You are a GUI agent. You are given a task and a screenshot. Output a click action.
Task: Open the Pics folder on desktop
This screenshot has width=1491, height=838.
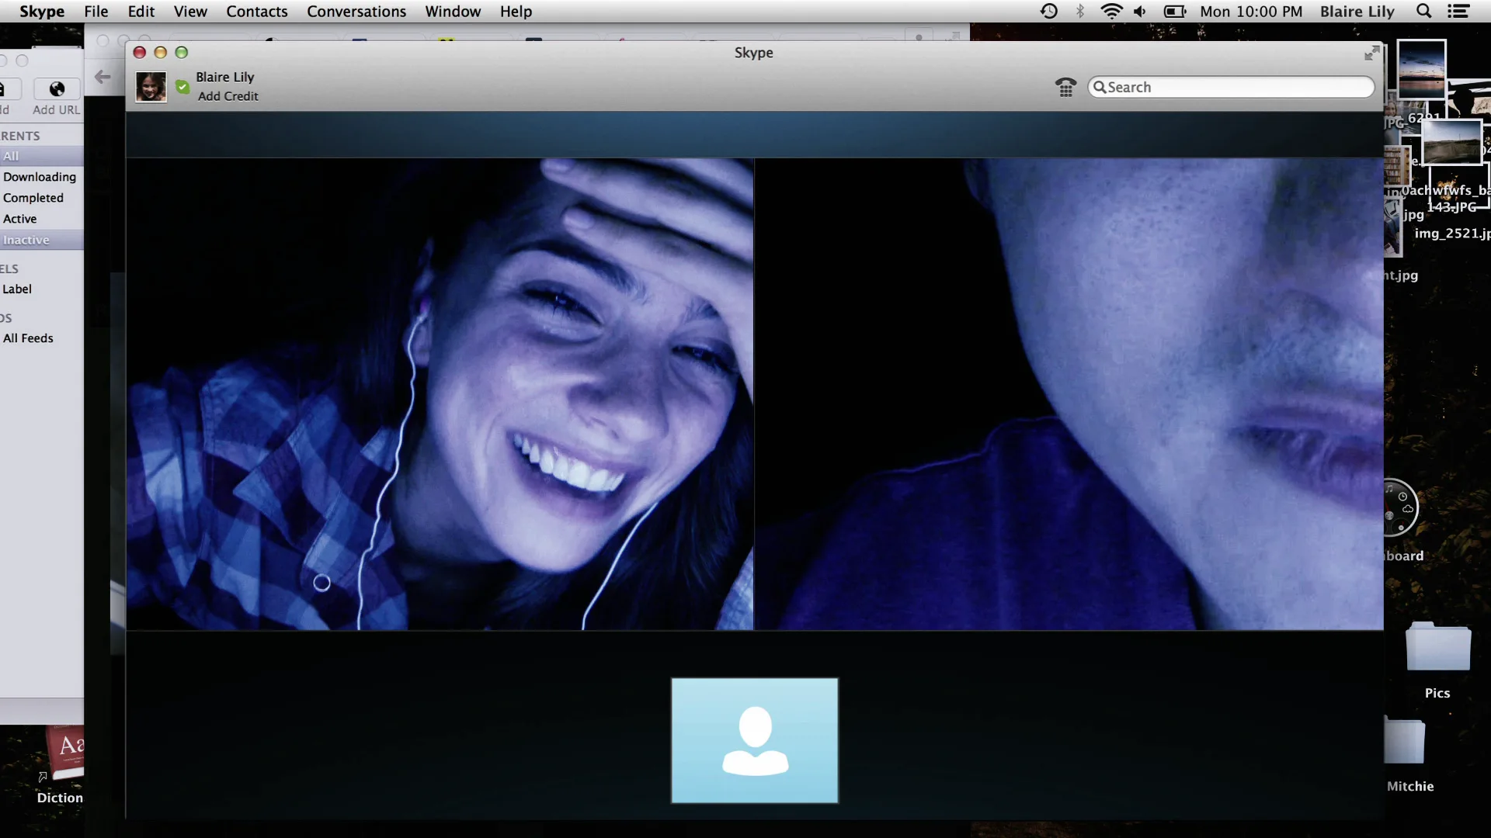tap(1437, 648)
